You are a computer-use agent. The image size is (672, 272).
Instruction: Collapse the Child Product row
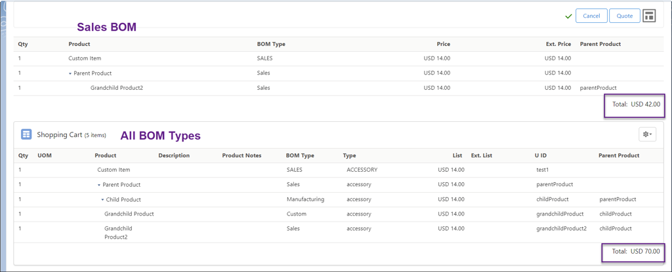point(102,200)
